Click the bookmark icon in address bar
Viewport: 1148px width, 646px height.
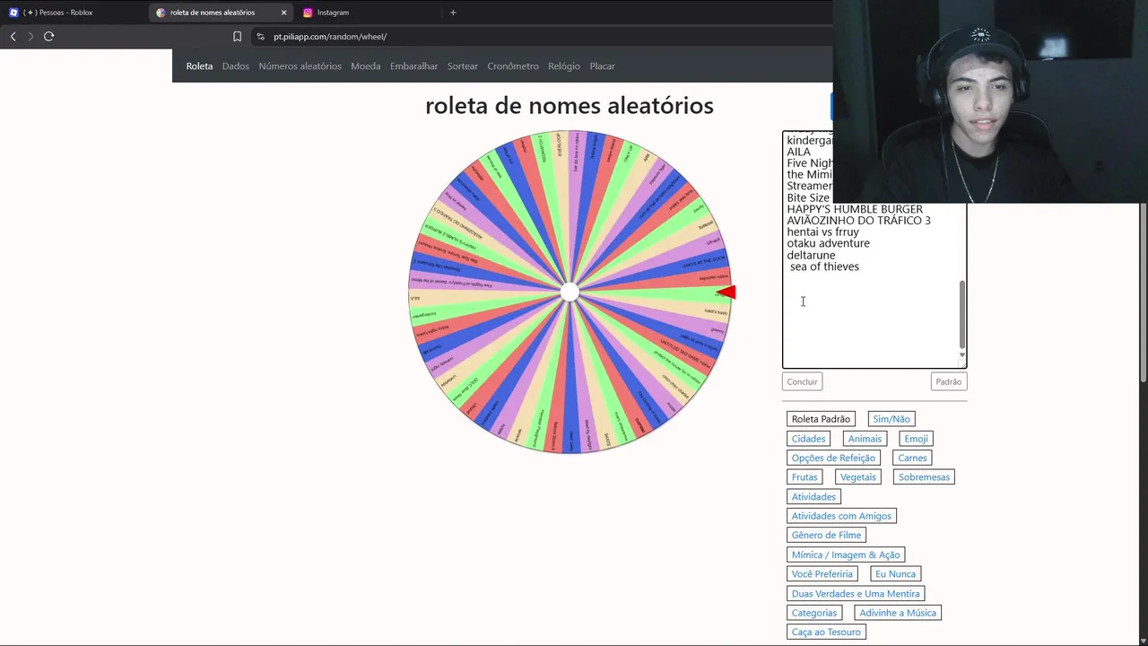click(237, 37)
